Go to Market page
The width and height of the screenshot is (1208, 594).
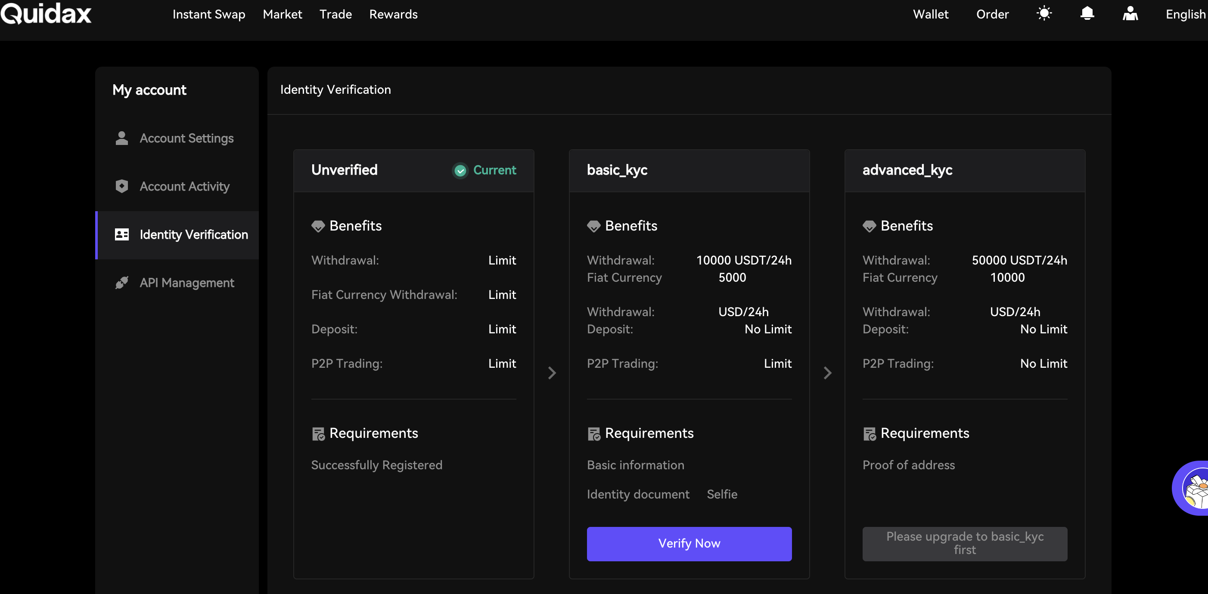(283, 15)
